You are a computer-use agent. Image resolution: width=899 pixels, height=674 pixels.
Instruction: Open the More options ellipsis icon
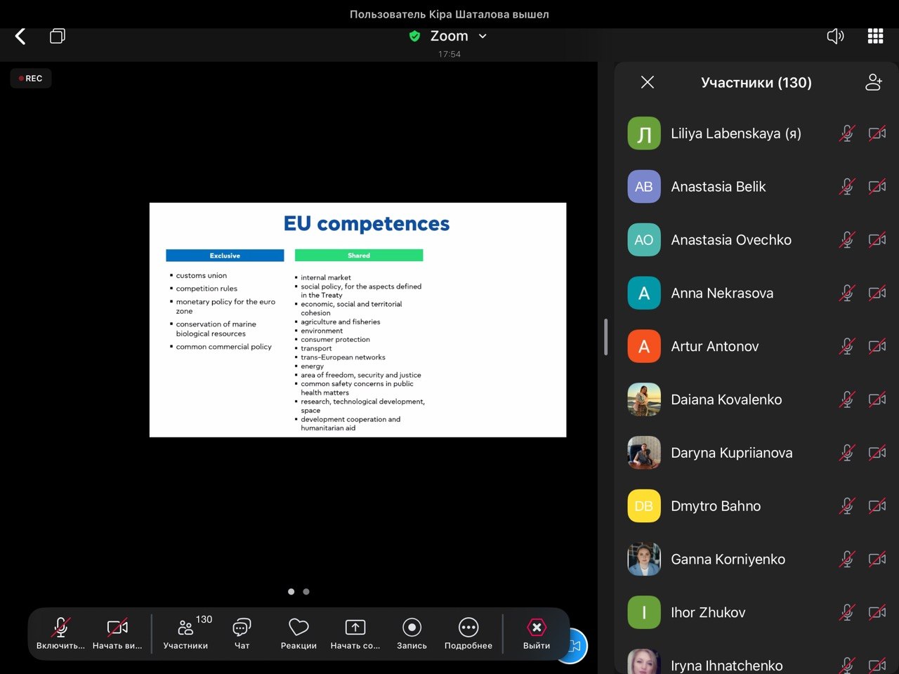[468, 628]
